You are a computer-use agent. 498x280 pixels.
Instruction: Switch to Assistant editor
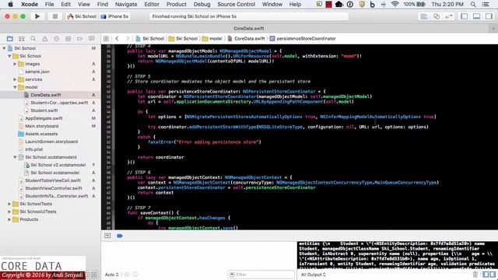pyautogui.click(x=437, y=16)
